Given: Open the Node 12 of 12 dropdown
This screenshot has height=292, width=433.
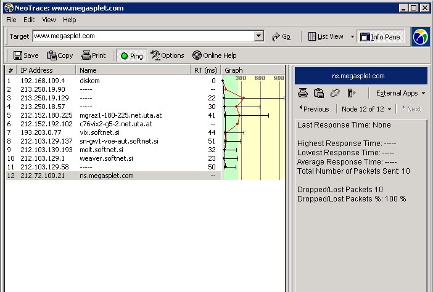Looking at the screenshot, I should click(x=366, y=109).
